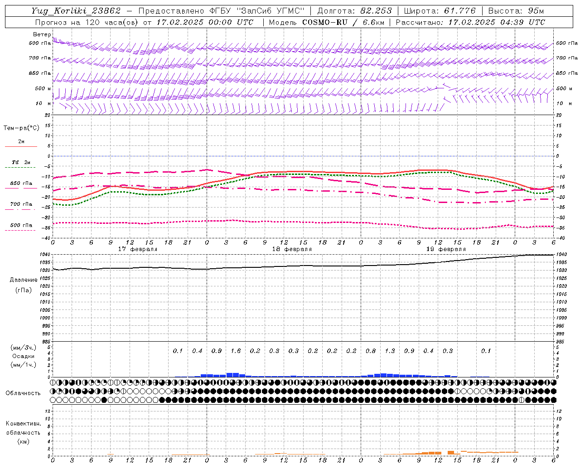This screenshot has width=580, height=464.
Task: Click the Широта: 61.776 header field
Action: pyautogui.click(x=440, y=11)
